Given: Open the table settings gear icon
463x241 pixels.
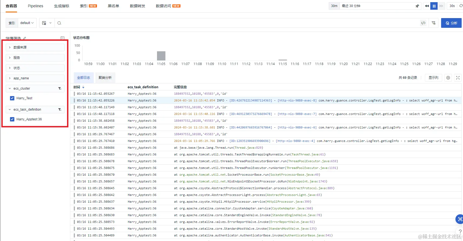Looking at the screenshot, I should coord(448,78).
